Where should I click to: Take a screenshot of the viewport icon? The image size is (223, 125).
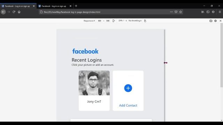[x=211, y=21]
